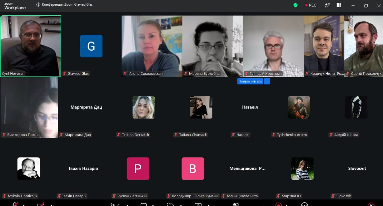Select Кравчук Нікіта's video tile
This screenshot has height=206, width=383.
coord(324,46)
